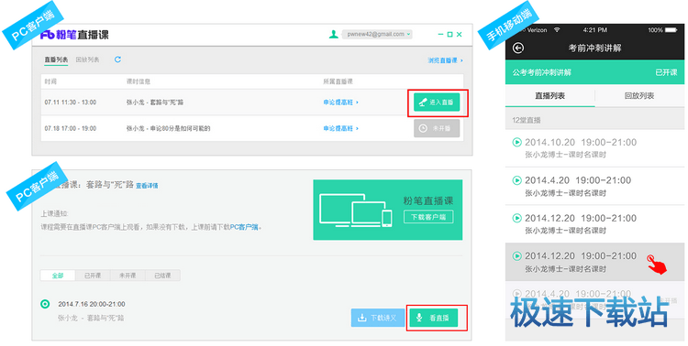Click 07.18 17:00 - 19:00 time cell
688x346 pixels.
click(x=71, y=129)
